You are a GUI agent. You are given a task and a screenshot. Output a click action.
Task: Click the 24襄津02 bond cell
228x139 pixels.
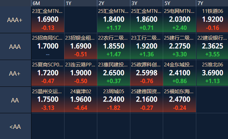[x=81, y=100]
